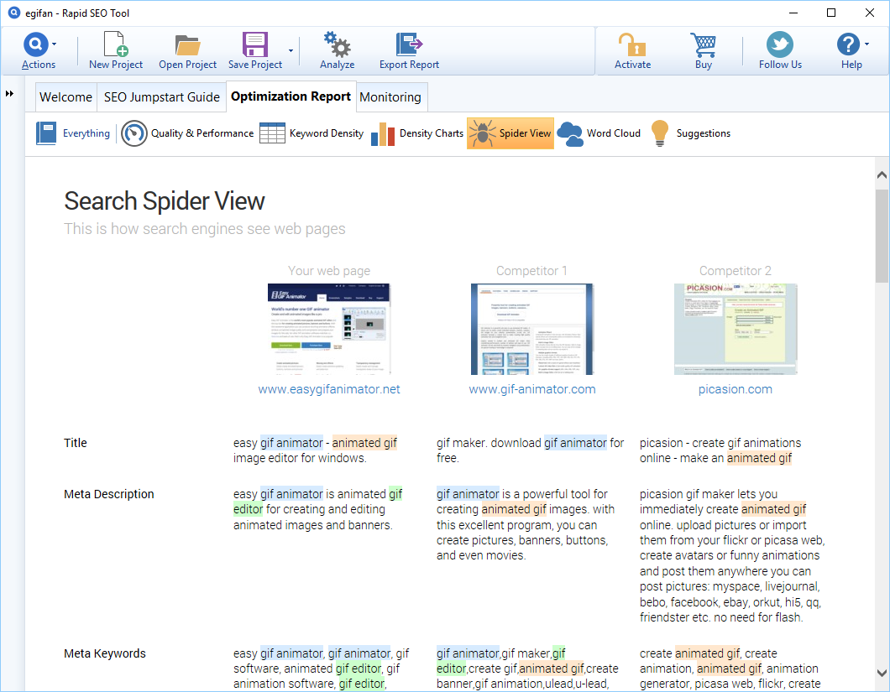Image resolution: width=890 pixels, height=692 pixels.
Task: Open an existing project with Open Project
Action: 187,45
